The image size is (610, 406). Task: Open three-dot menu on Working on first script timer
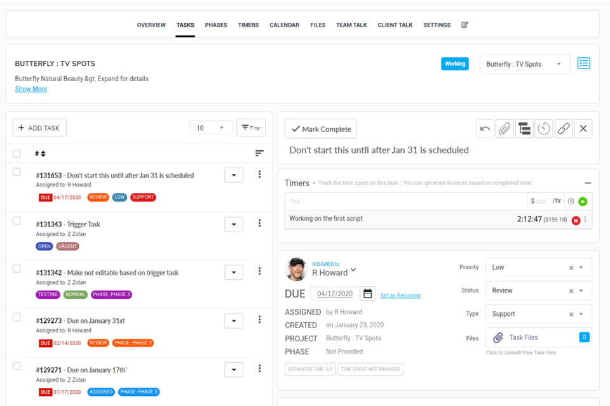click(x=585, y=219)
